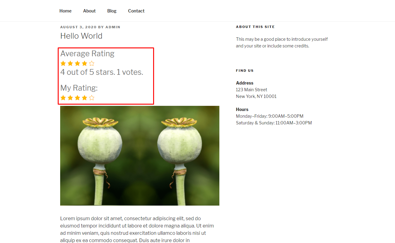
Task: Rate three stars under My Rating
Action: (x=77, y=98)
